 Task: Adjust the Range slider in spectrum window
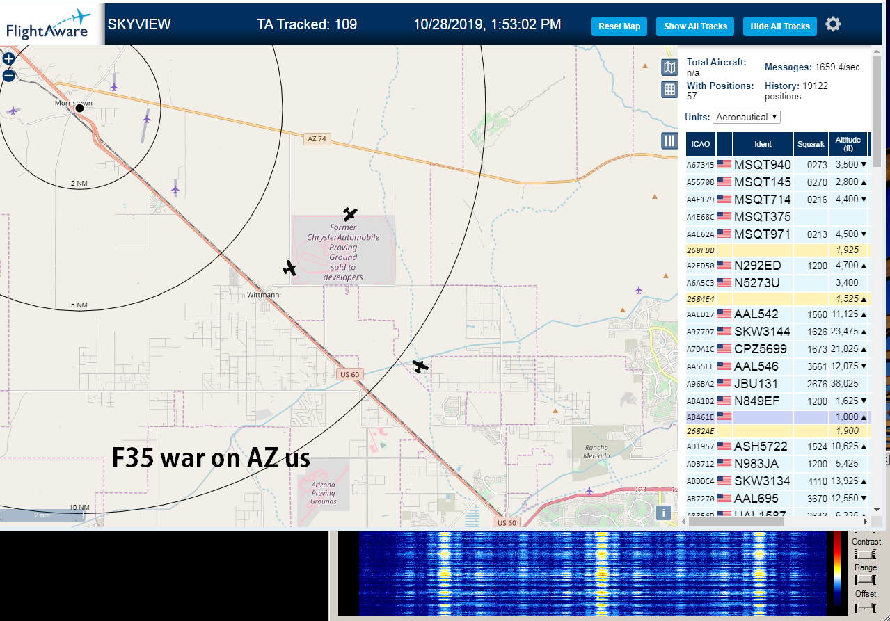pyautogui.click(x=865, y=580)
